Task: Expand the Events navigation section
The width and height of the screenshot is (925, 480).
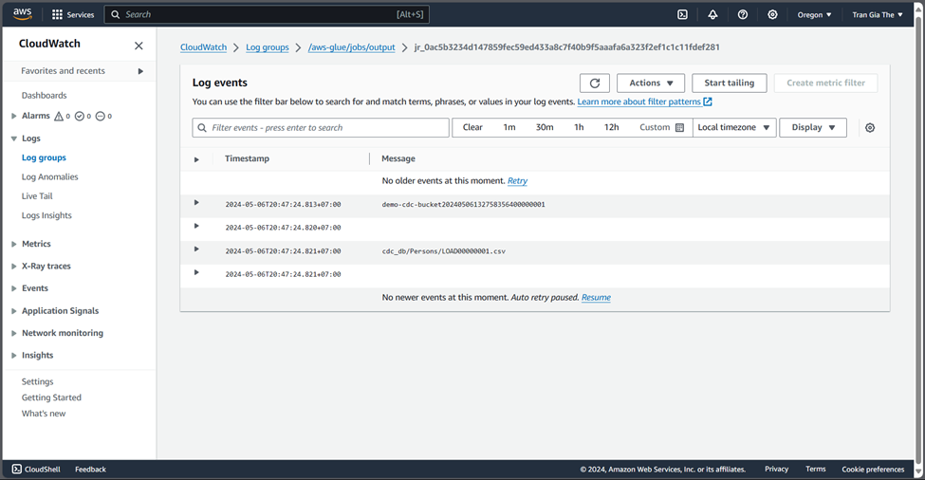Action: point(13,288)
